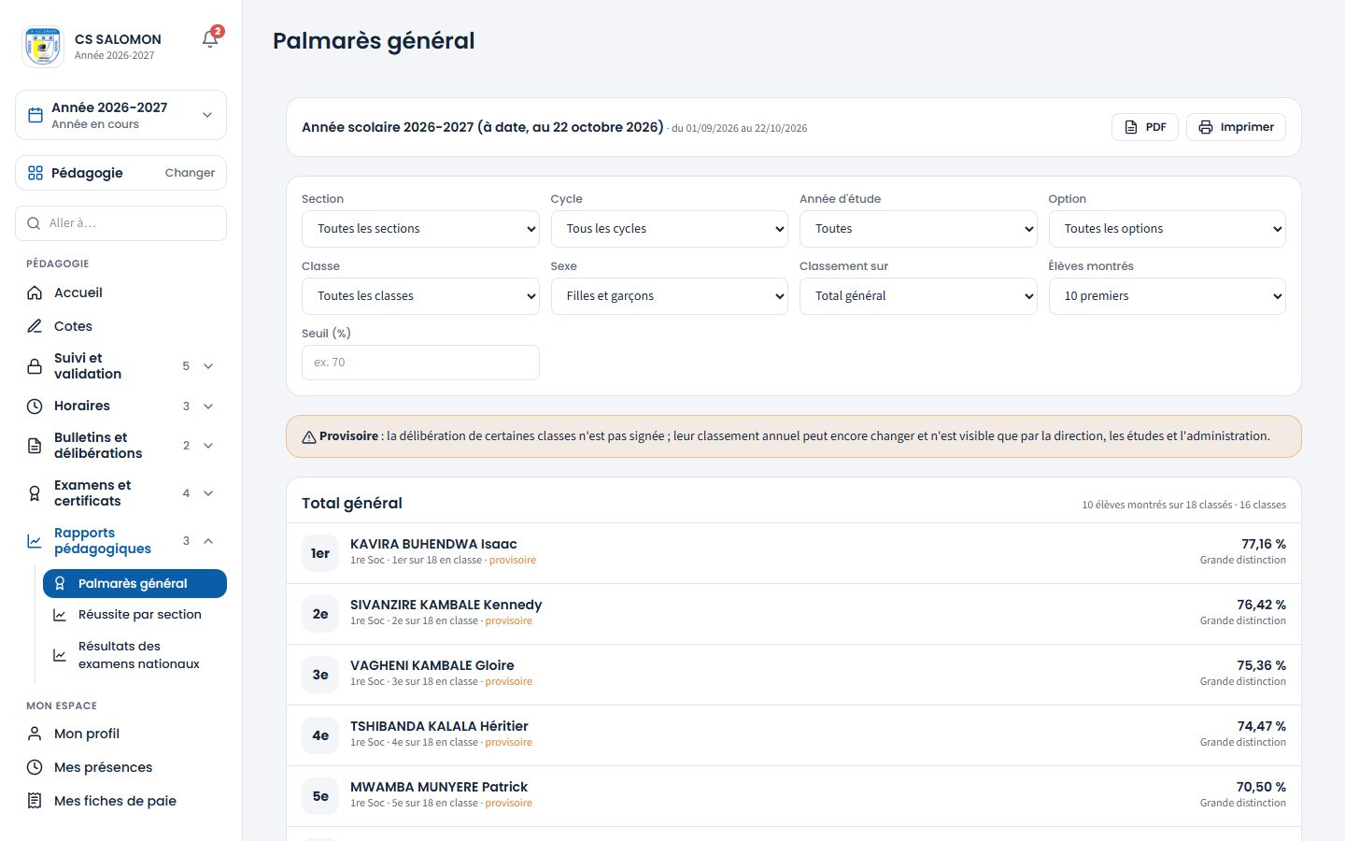The width and height of the screenshot is (1345, 841).
Task: Open the Élèves montrés dropdown
Action: (x=1168, y=296)
